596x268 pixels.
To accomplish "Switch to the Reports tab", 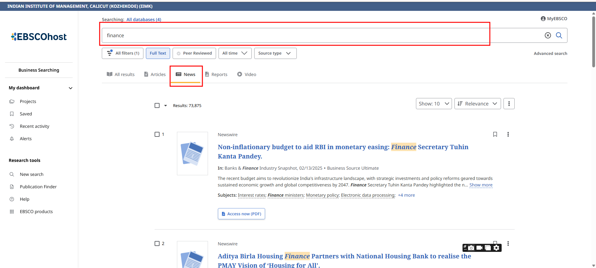I will 216,74.
